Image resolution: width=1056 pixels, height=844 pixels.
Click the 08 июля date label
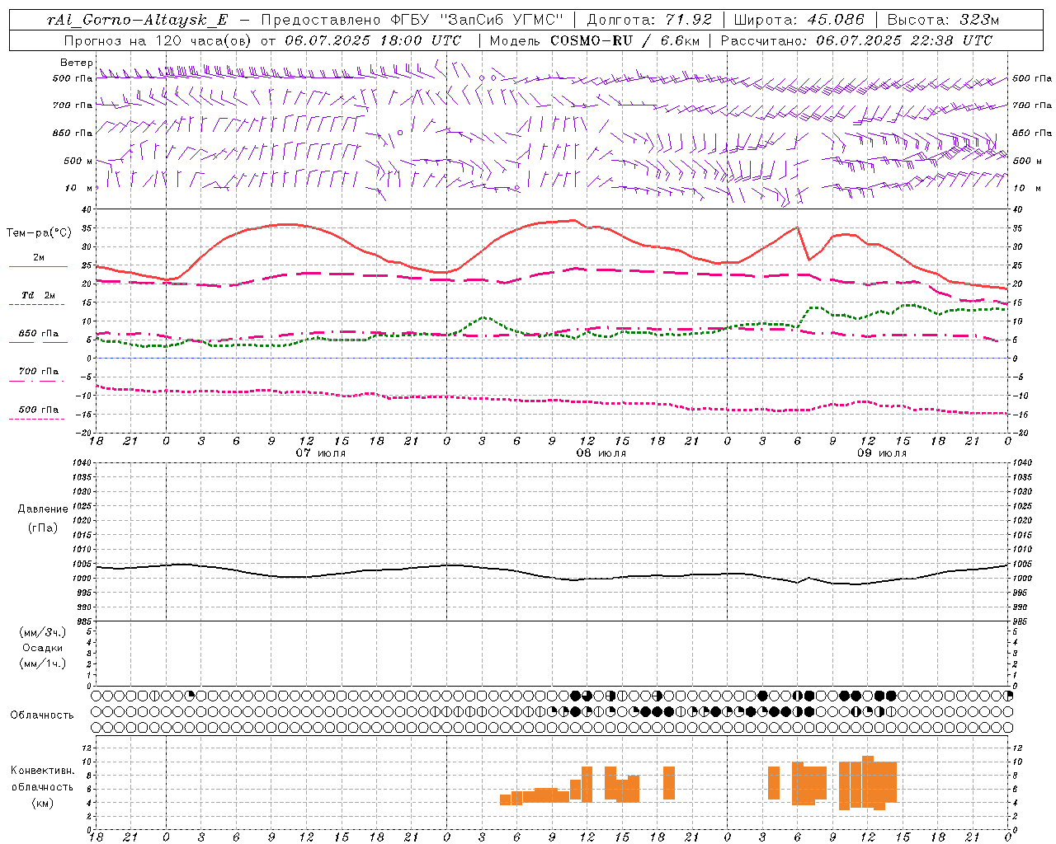click(x=601, y=453)
